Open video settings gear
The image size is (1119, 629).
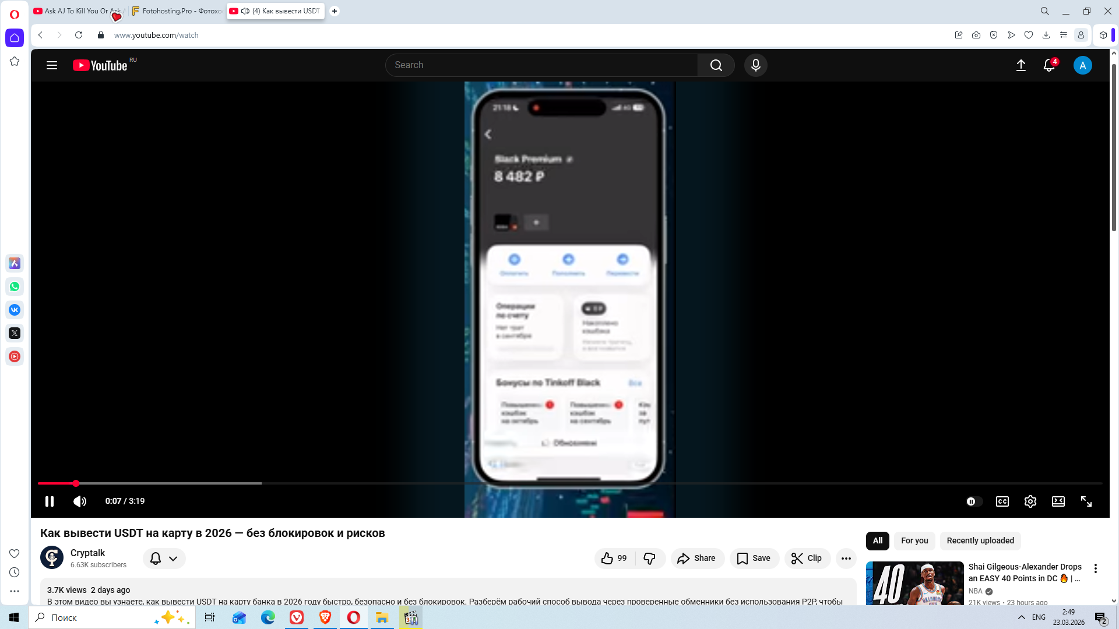[1030, 501]
